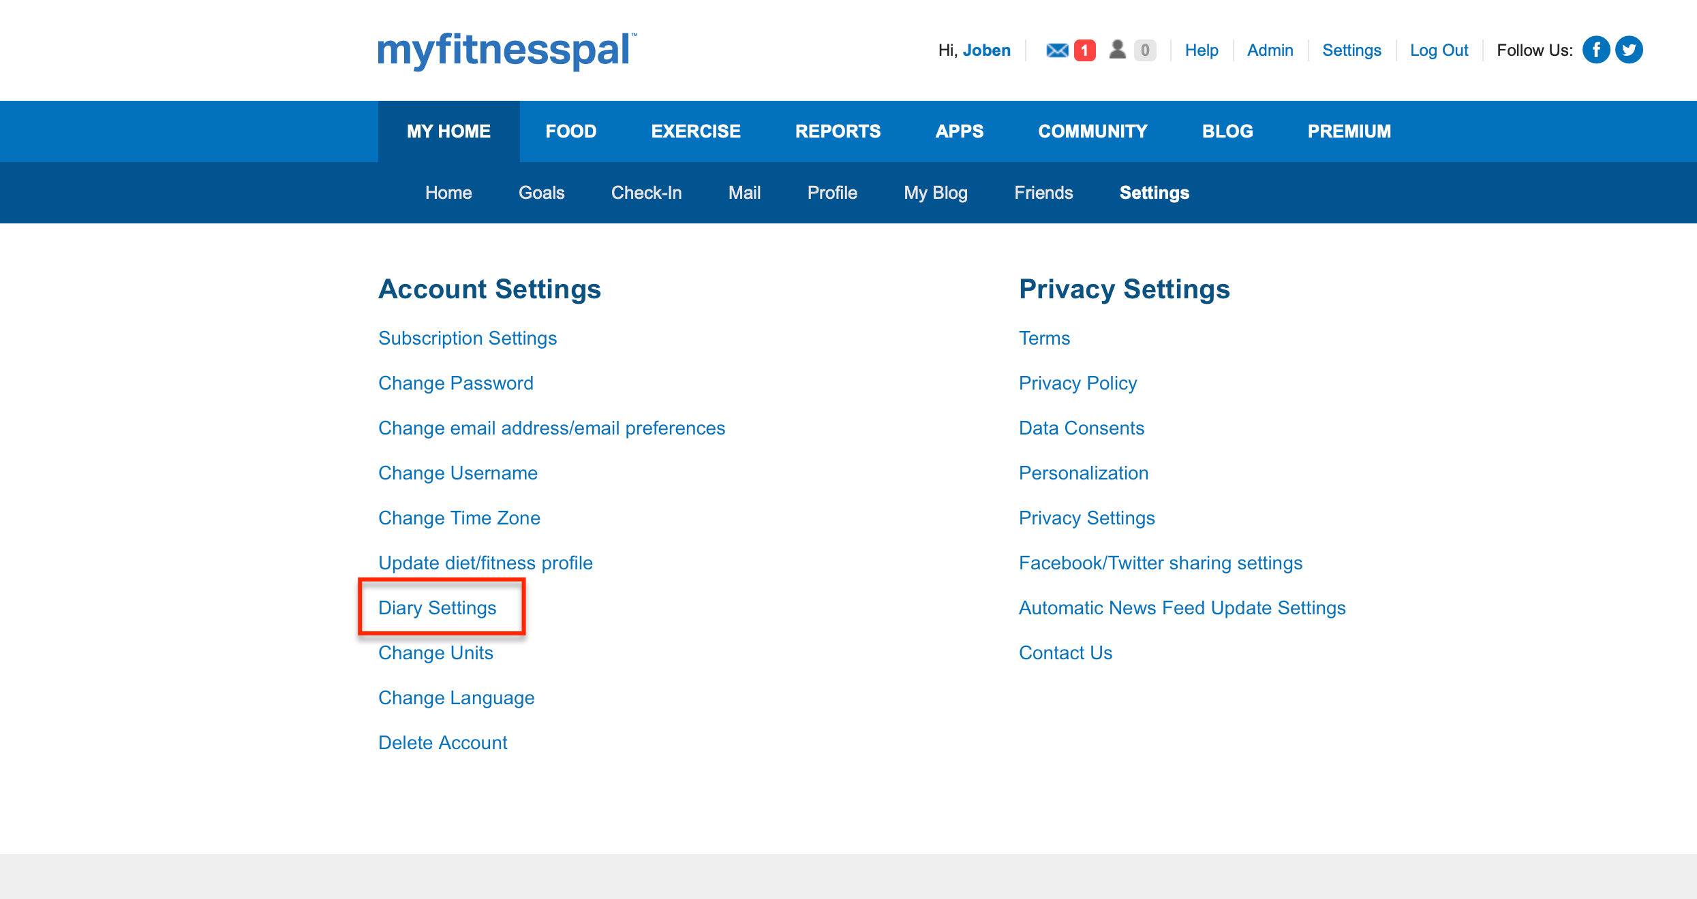The image size is (1697, 899).
Task: Click Change Username link
Action: coord(458,473)
